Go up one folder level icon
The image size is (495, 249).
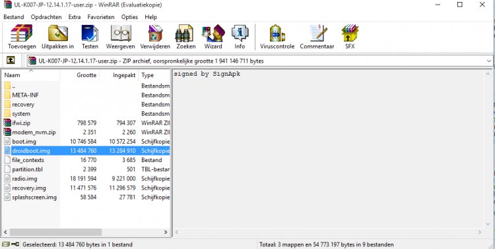pos(11,61)
